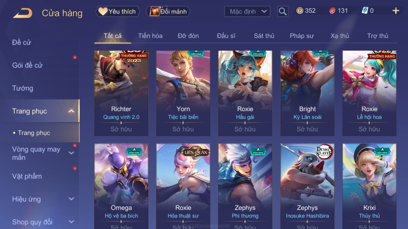This screenshot has width=408, height=229.
Task: Click the gold coin currency icon
Action: click(300, 11)
